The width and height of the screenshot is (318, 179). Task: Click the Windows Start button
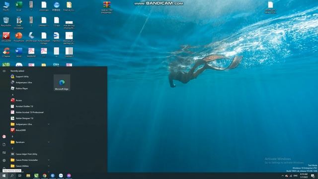click(4, 176)
